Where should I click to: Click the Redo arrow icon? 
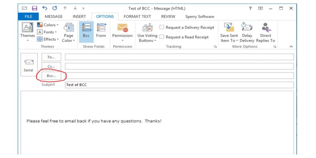55,8
